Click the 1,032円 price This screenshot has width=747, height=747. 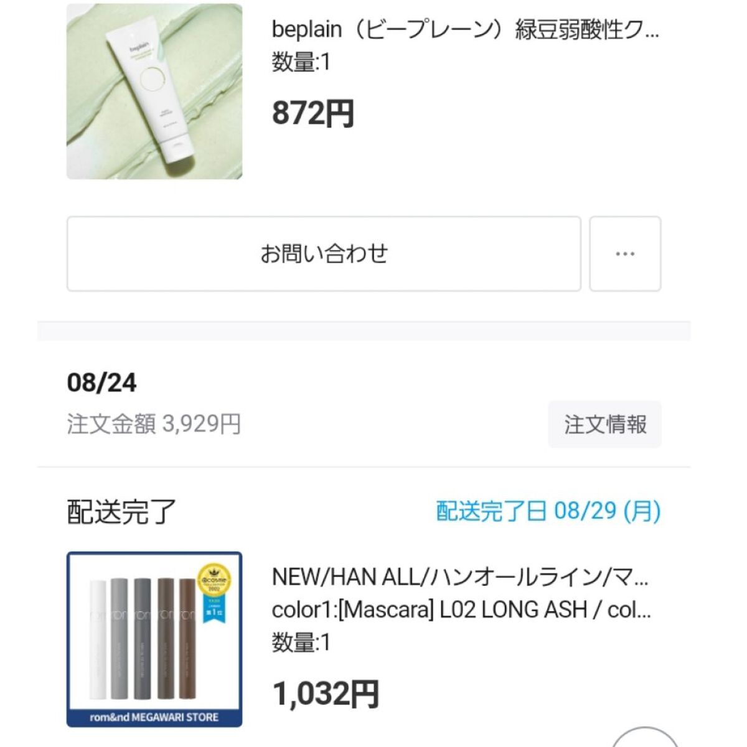(326, 693)
